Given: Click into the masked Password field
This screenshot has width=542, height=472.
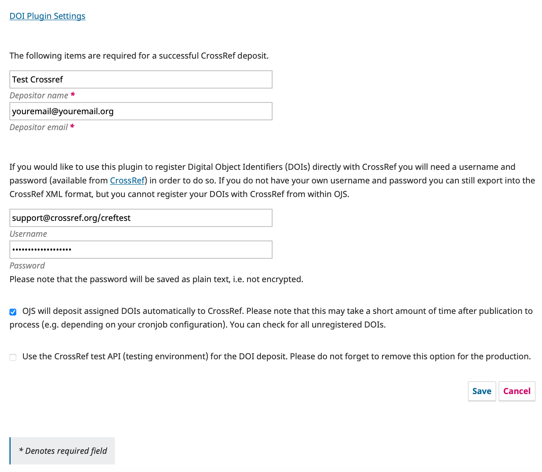Looking at the screenshot, I should 141,250.
